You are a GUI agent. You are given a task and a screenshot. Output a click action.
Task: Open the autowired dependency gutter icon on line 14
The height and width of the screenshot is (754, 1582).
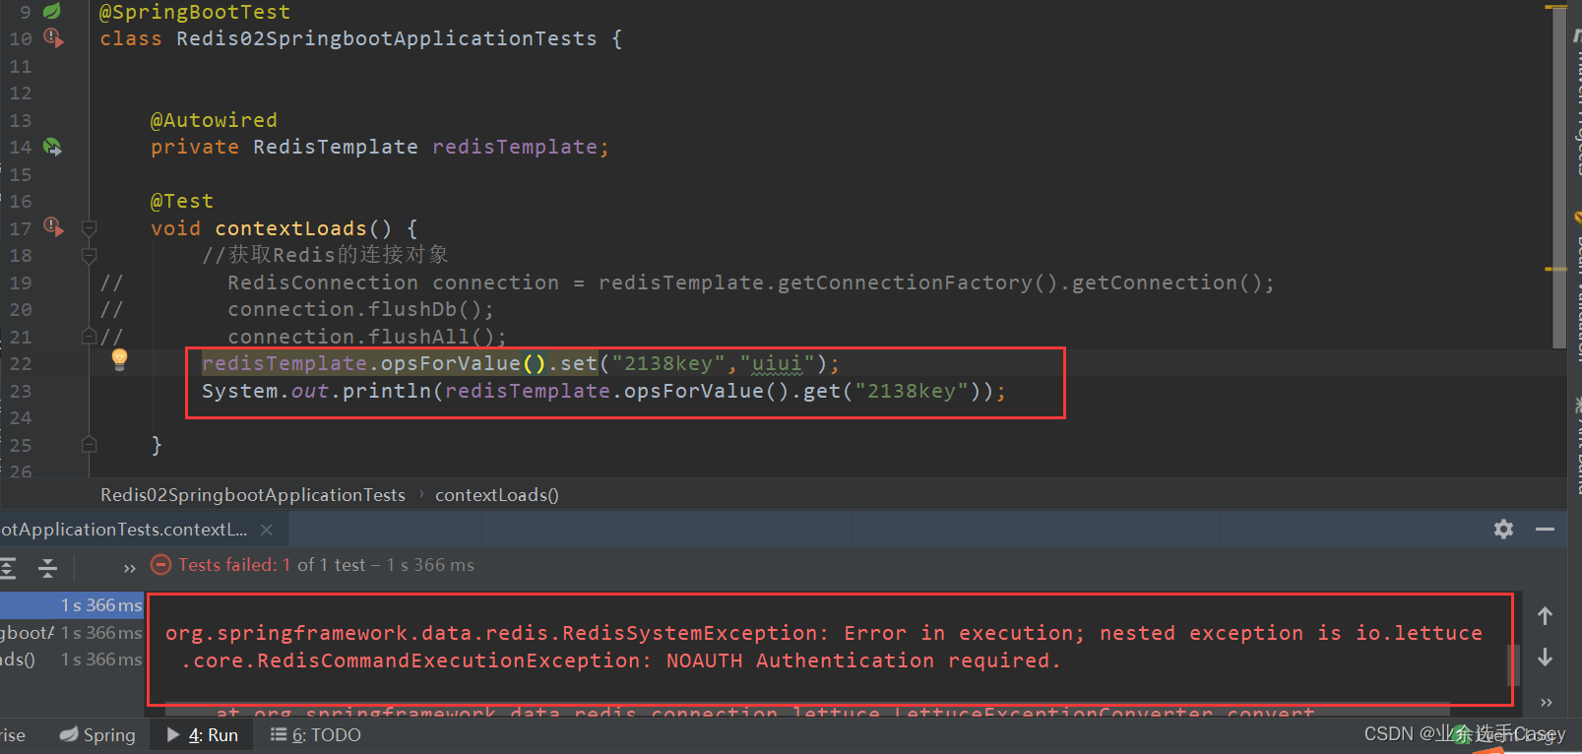pos(52,147)
